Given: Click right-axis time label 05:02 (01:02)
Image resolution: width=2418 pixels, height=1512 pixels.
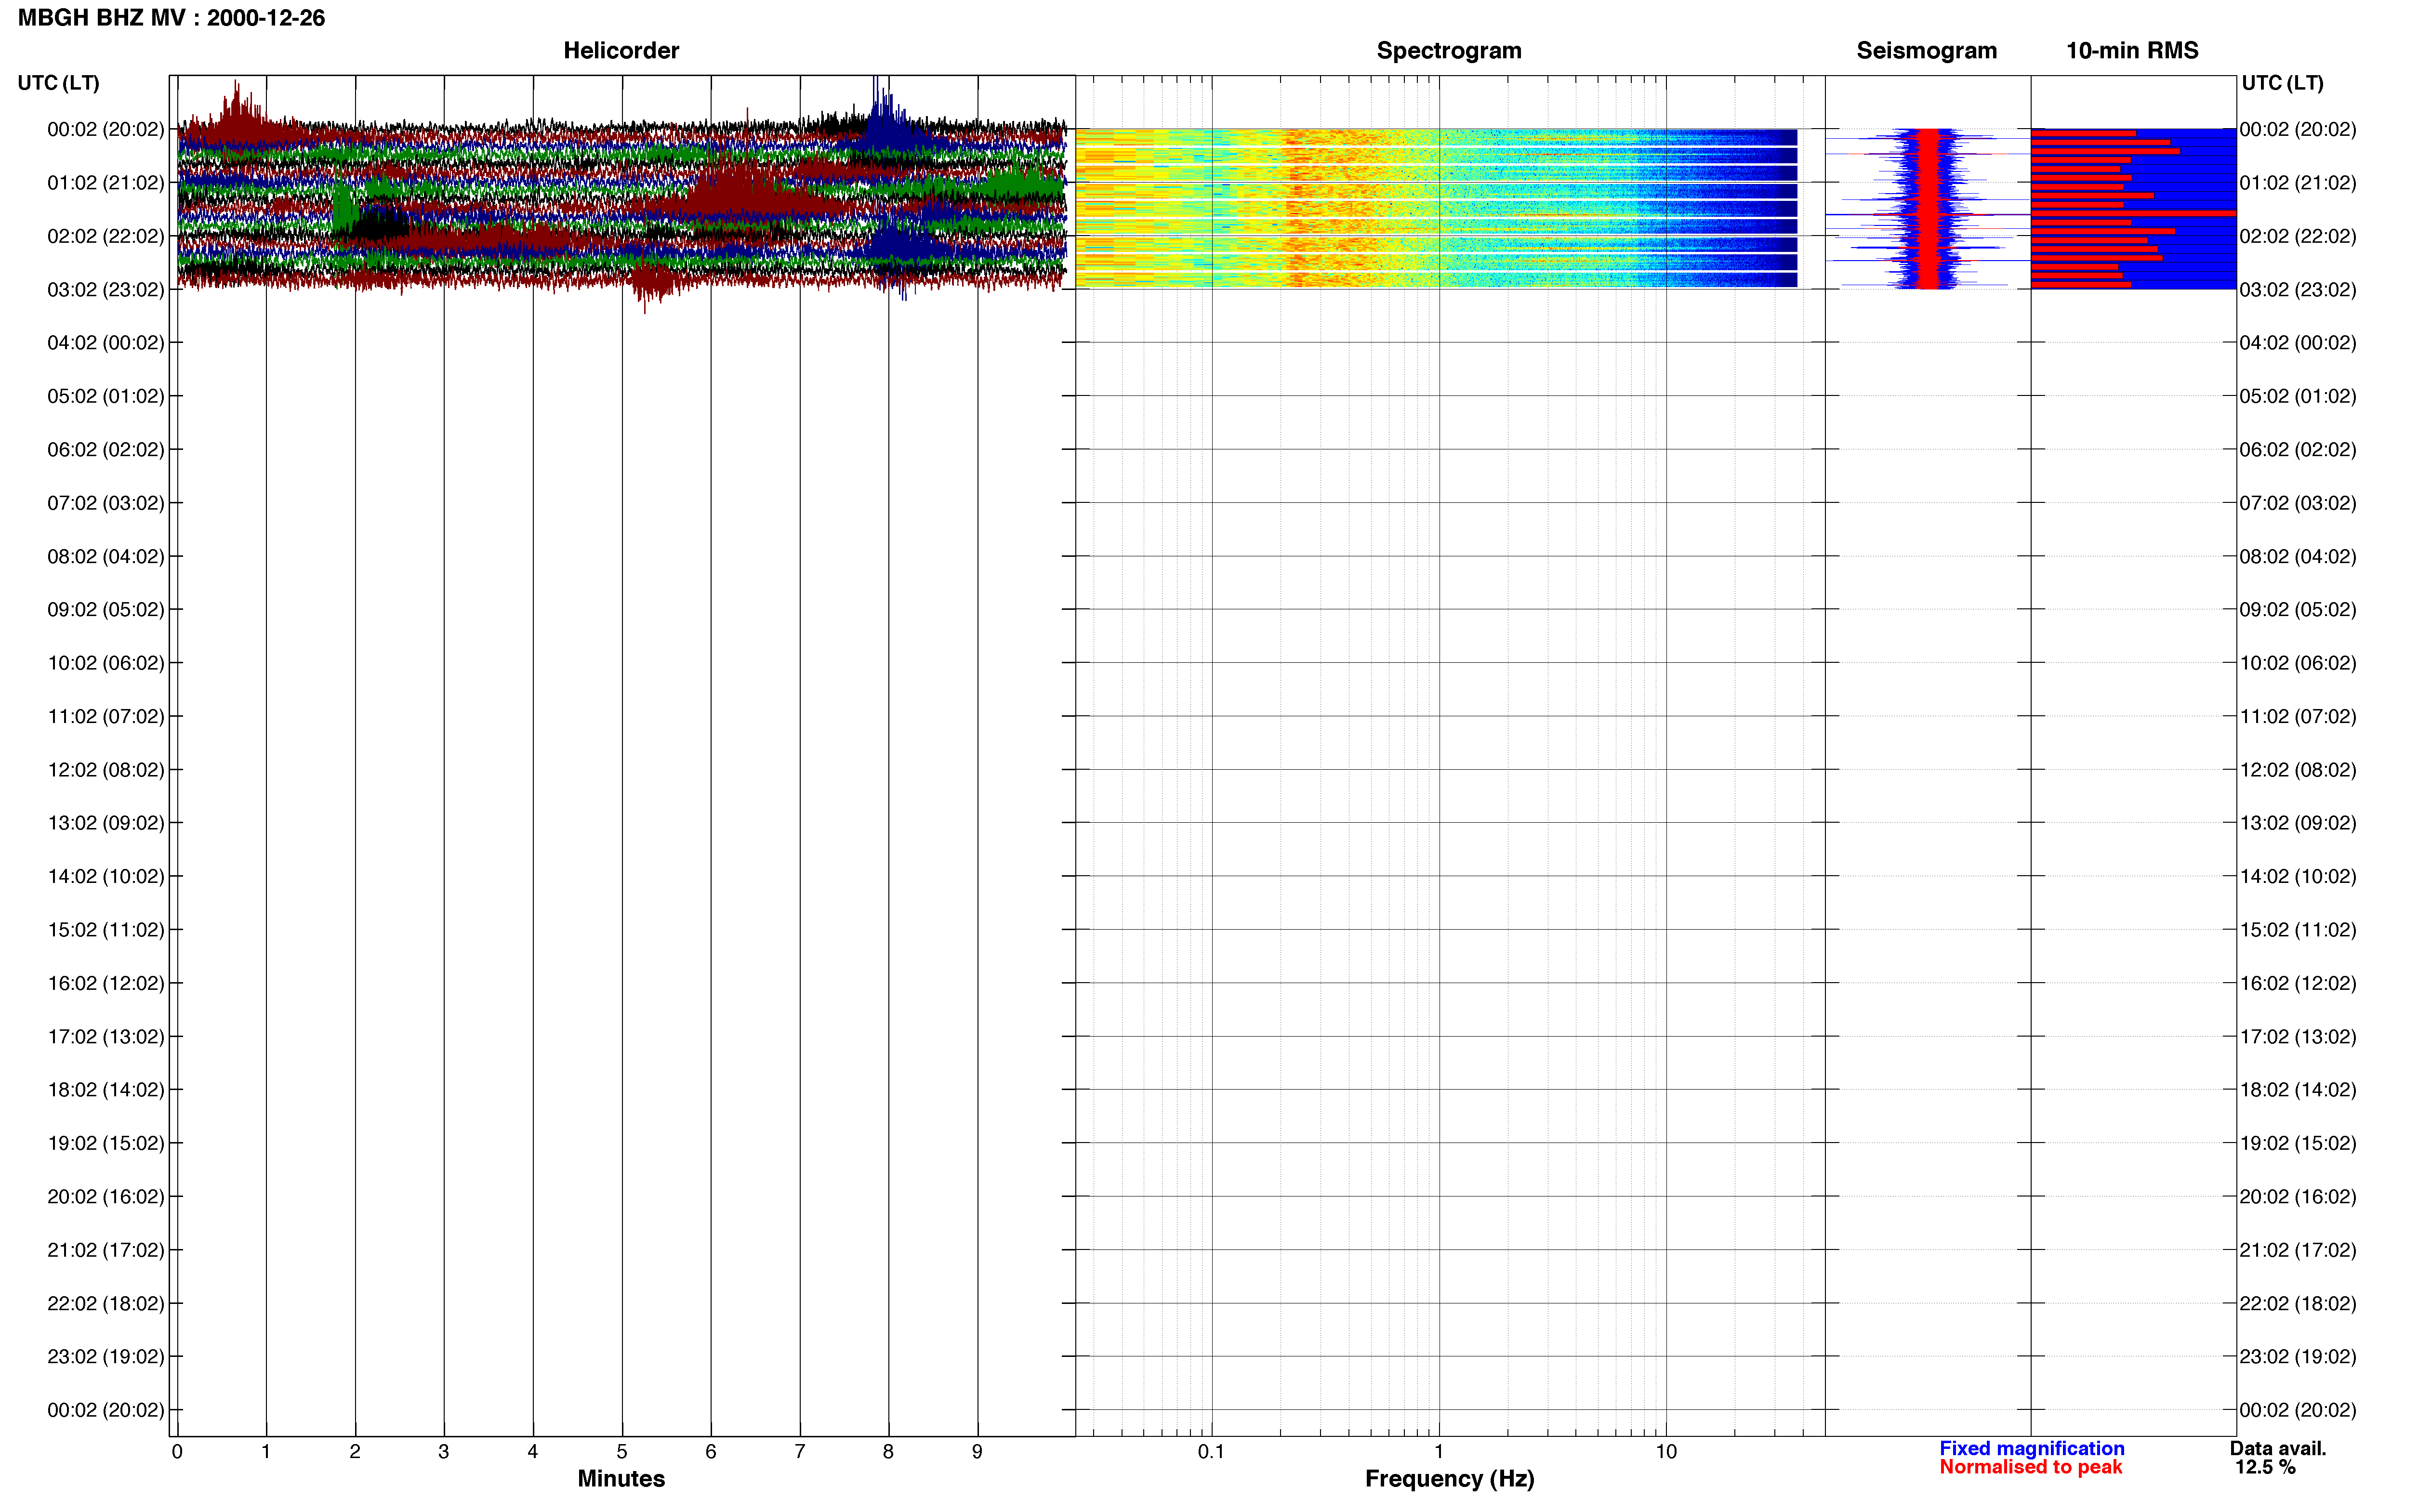Looking at the screenshot, I should pos(2298,396).
